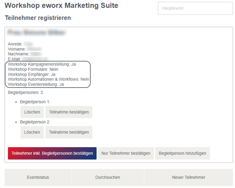Screen dimensions: 235x188
Task: Open the Eventstatus view
Action: click(x=38, y=177)
